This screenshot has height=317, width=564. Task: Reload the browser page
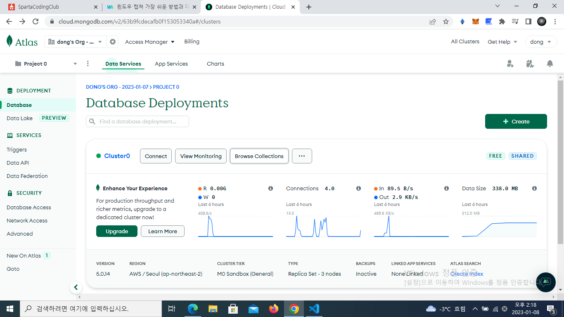coord(36,21)
